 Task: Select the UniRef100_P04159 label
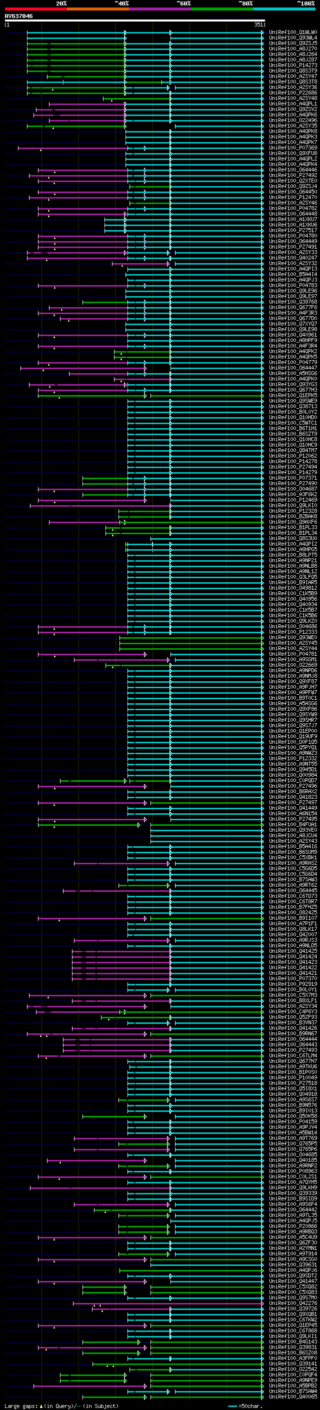[293, 1121]
